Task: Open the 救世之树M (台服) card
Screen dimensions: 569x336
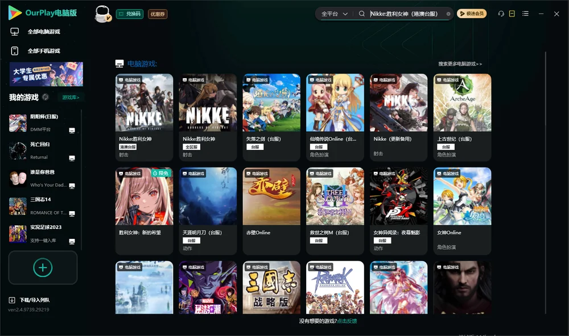Action: click(x=335, y=211)
